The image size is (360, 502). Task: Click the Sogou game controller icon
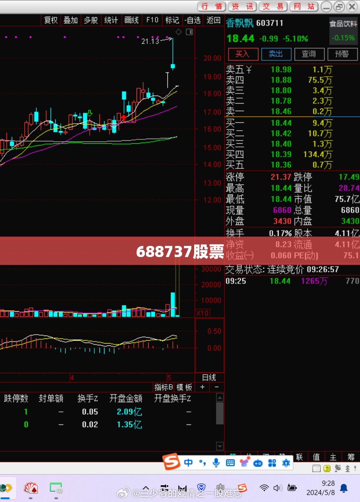(x=258, y=463)
